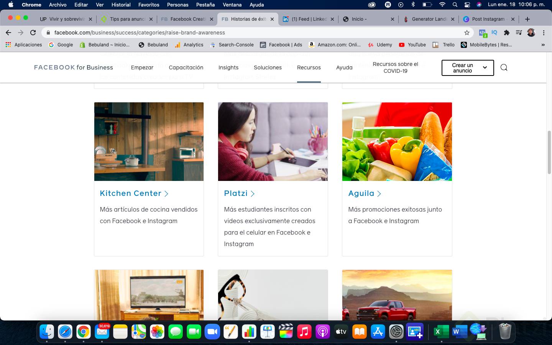
Task: Click the Facebook for Business logo
Action: (x=73, y=67)
